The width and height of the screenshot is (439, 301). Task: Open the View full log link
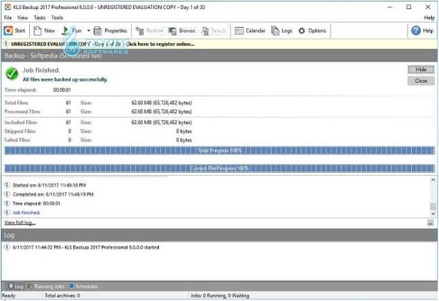tap(20, 223)
